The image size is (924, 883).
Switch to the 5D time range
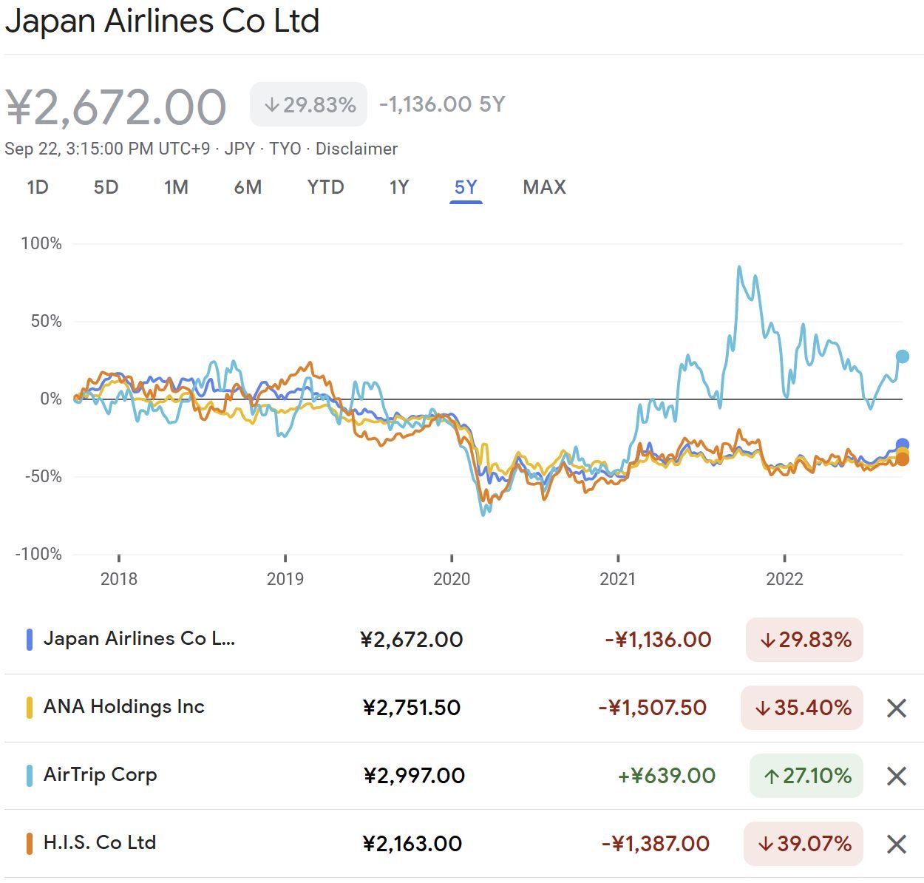[x=106, y=187]
